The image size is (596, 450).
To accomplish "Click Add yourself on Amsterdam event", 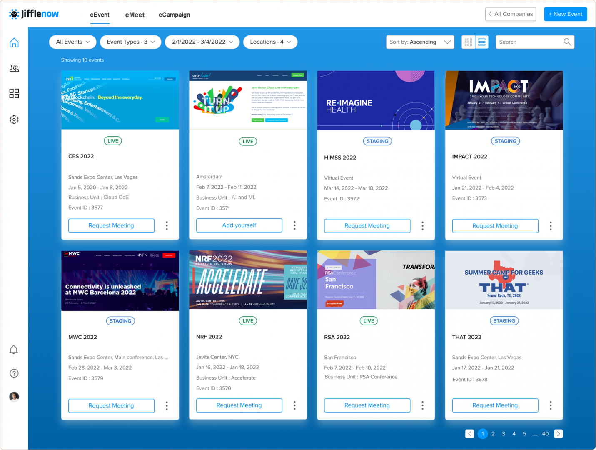I will (239, 225).
